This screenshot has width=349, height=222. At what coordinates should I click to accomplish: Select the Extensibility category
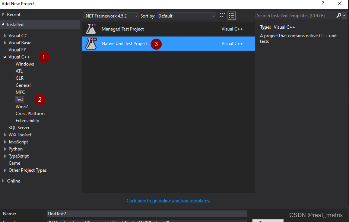point(28,121)
